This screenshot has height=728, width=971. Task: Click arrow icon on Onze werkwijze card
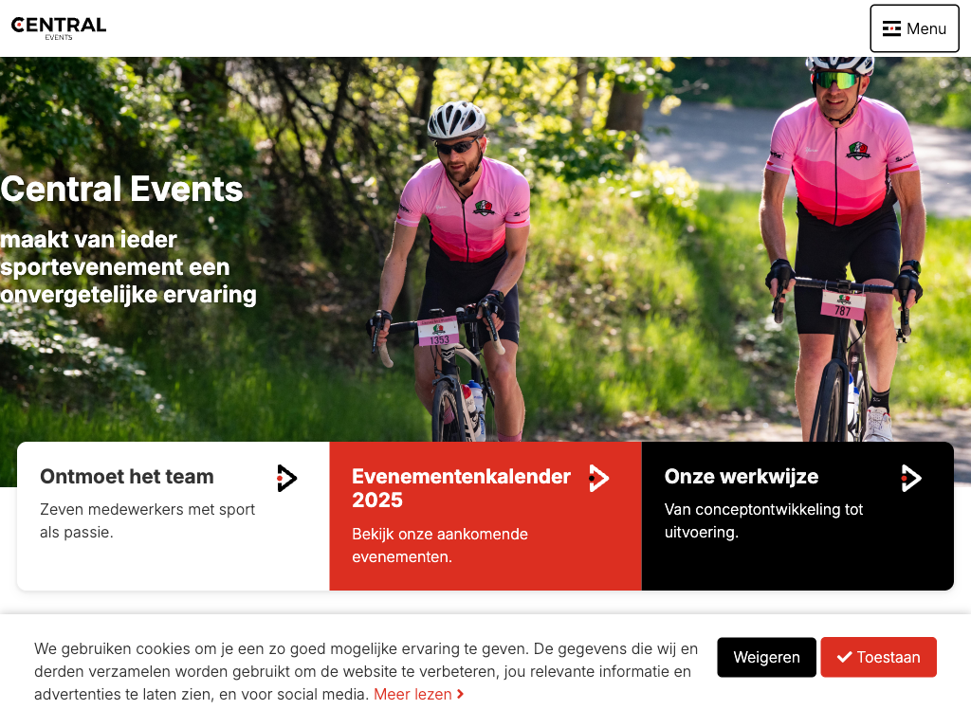coord(911,478)
